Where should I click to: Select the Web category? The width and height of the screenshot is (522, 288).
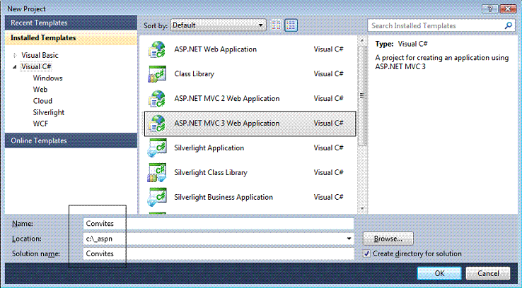point(40,90)
